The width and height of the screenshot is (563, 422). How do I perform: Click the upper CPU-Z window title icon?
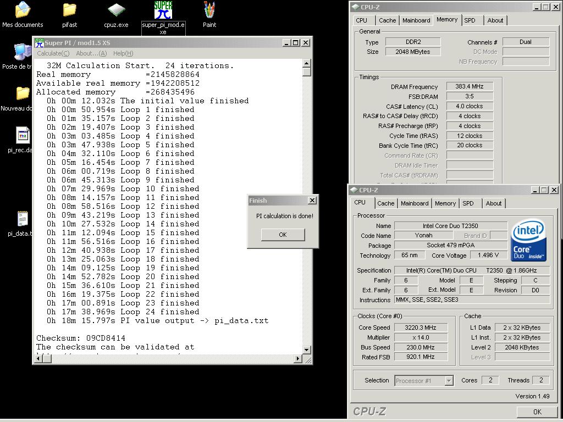tap(355, 7)
